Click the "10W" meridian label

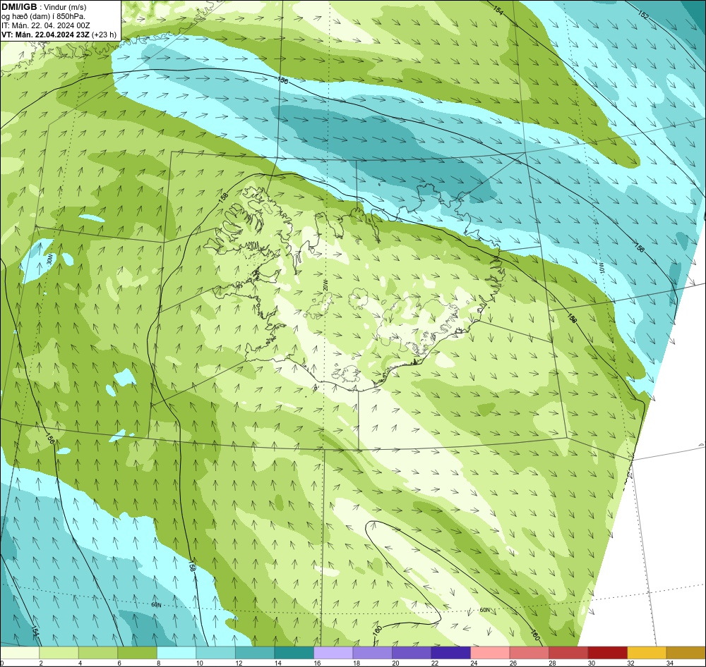(x=601, y=268)
